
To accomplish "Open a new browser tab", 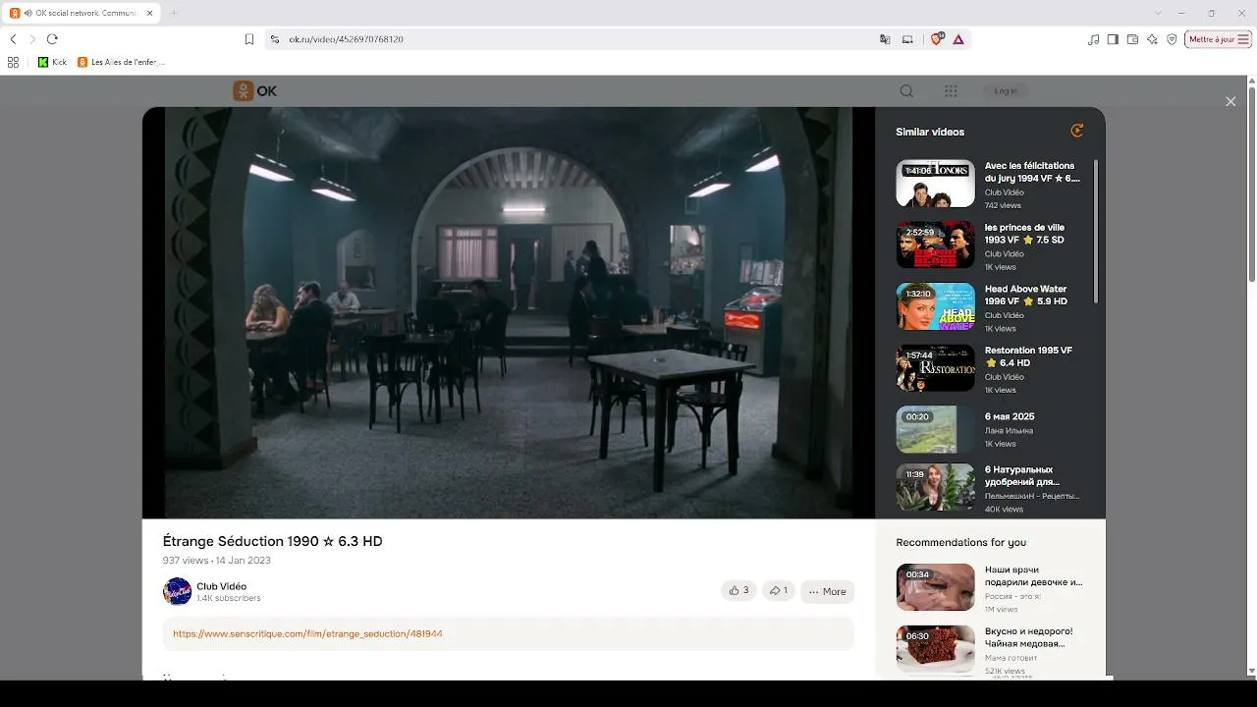I will tap(174, 13).
